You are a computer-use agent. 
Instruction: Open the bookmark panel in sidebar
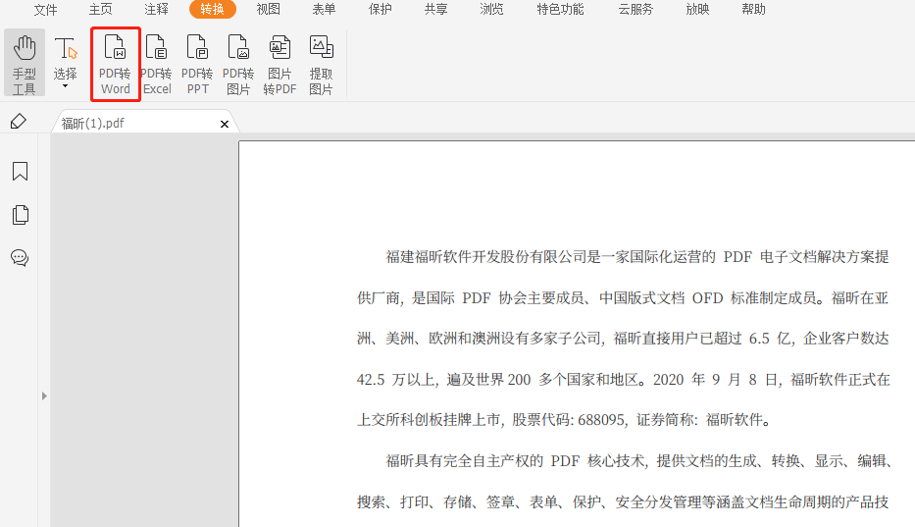20,173
